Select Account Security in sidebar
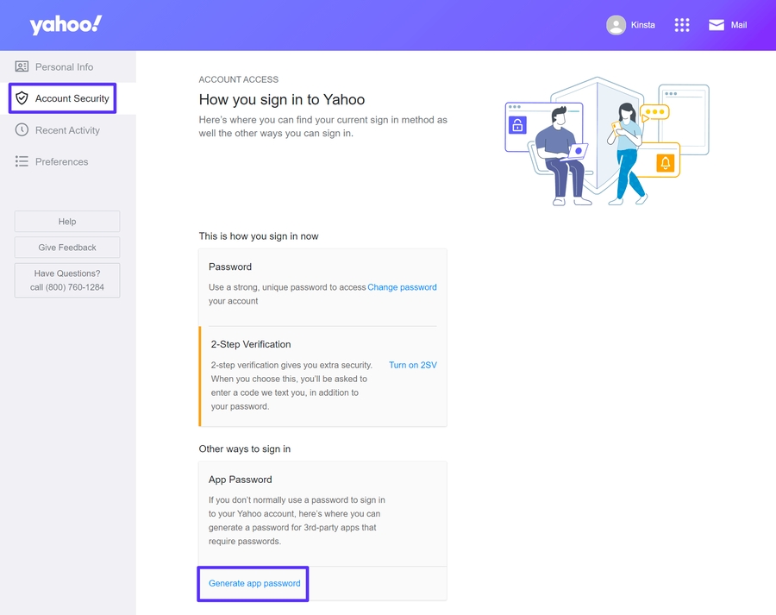The image size is (776, 615). 72,98
